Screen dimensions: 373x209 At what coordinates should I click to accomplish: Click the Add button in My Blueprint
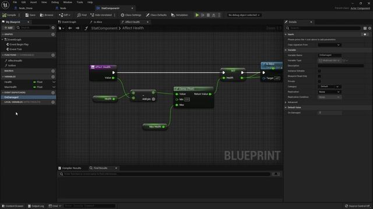tap(8, 28)
